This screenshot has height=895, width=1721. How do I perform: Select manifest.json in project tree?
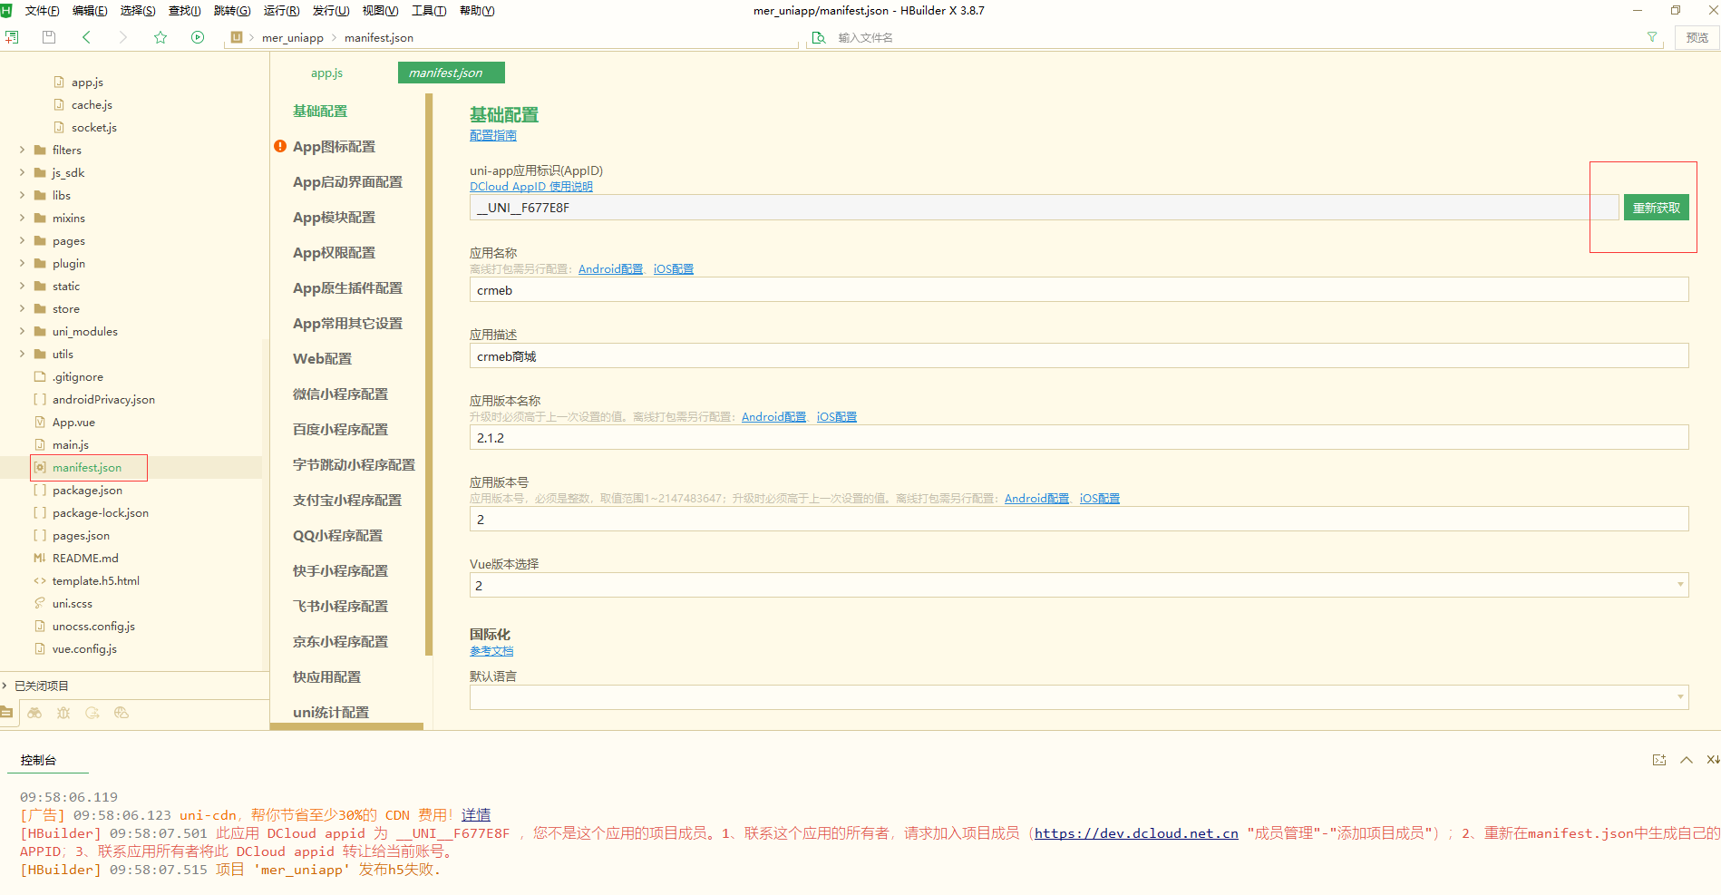pyautogui.click(x=87, y=467)
